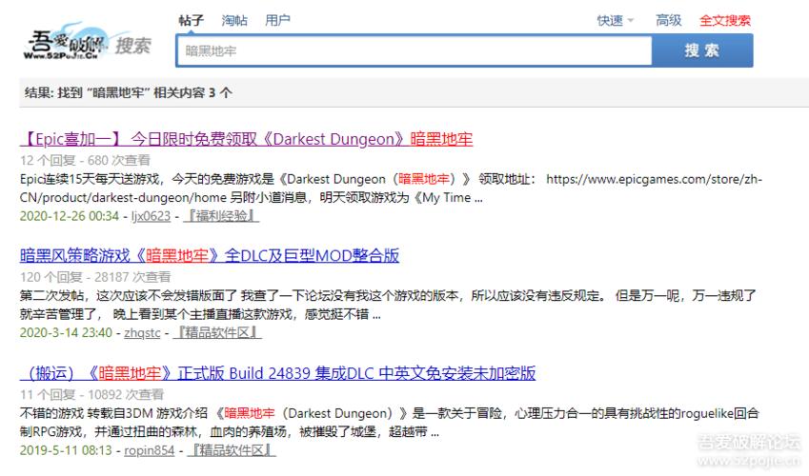The height and width of the screenshot is (476, 809).
Task: Visit user ropin854's profile
Action: point(150,450)
